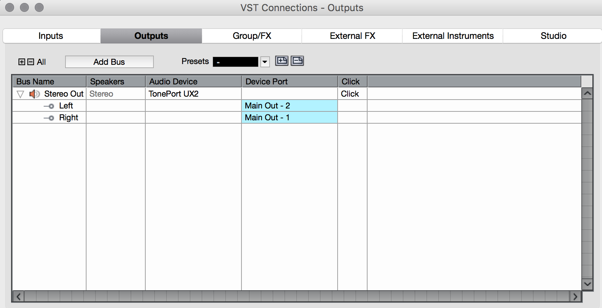Viewport: 602px width, 308px height.
Task: Select the TonePort UX2 audio device cell
Action: click(x=193, y=94)
